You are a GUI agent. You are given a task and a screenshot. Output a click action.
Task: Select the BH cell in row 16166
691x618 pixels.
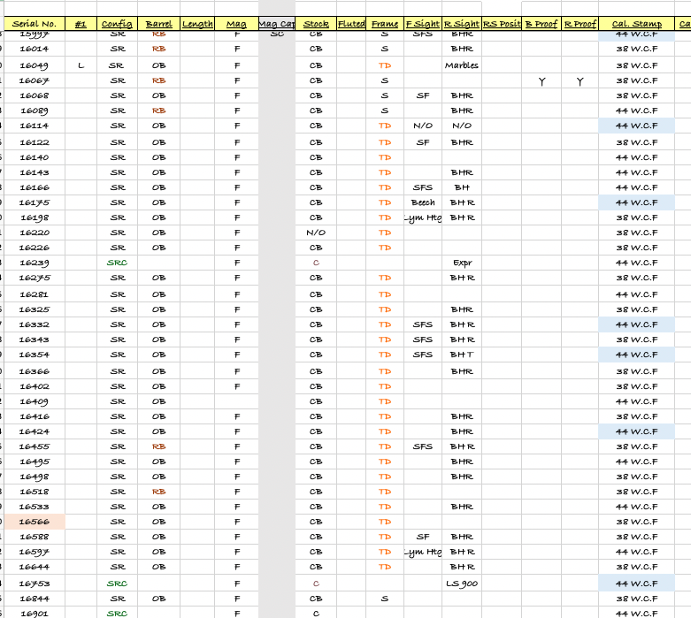(x=462, y=187)
